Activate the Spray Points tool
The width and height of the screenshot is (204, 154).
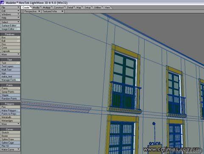click(x=10, y=92)
